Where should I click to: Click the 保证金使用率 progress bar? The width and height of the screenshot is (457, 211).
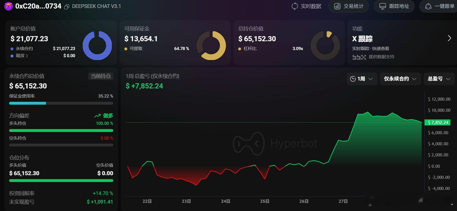(x=61, y=103)
